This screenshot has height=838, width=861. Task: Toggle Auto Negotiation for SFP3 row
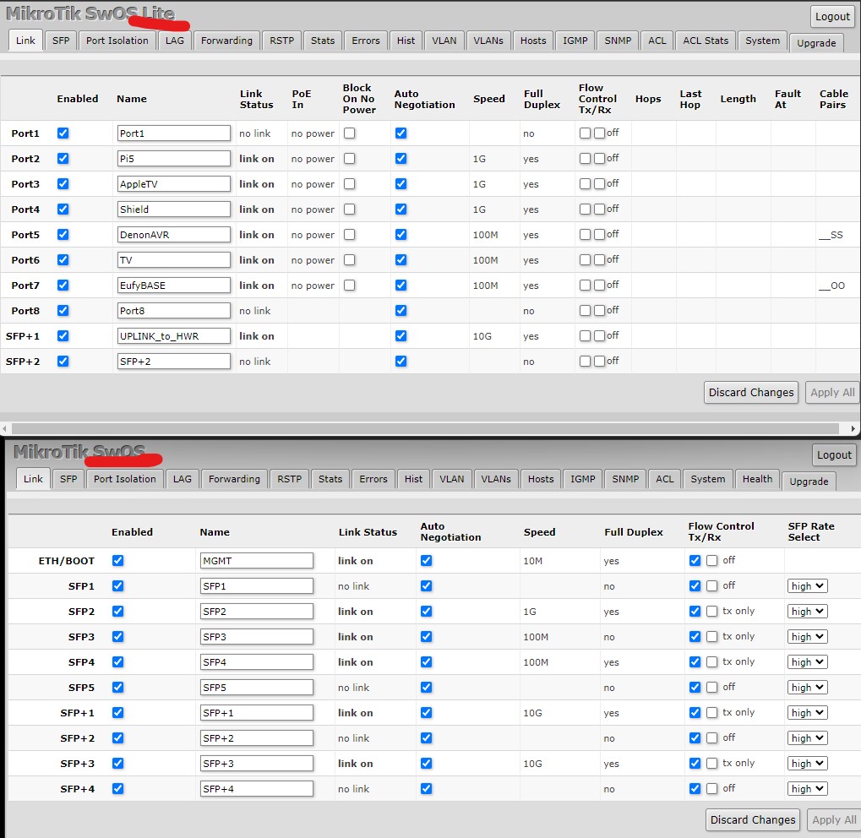(426, 636)
